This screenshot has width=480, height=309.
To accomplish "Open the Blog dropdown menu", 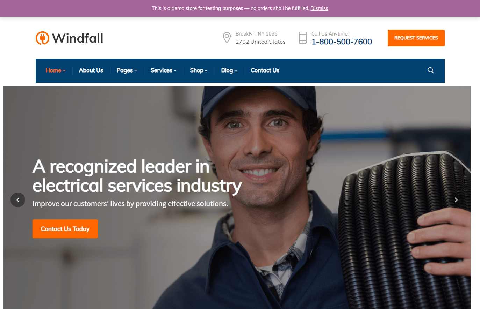I will tap(229, 70).
